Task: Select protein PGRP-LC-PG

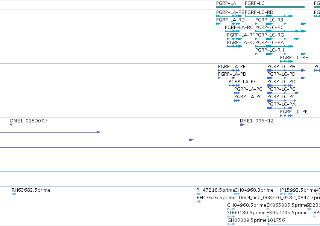Action: (282, 101)
